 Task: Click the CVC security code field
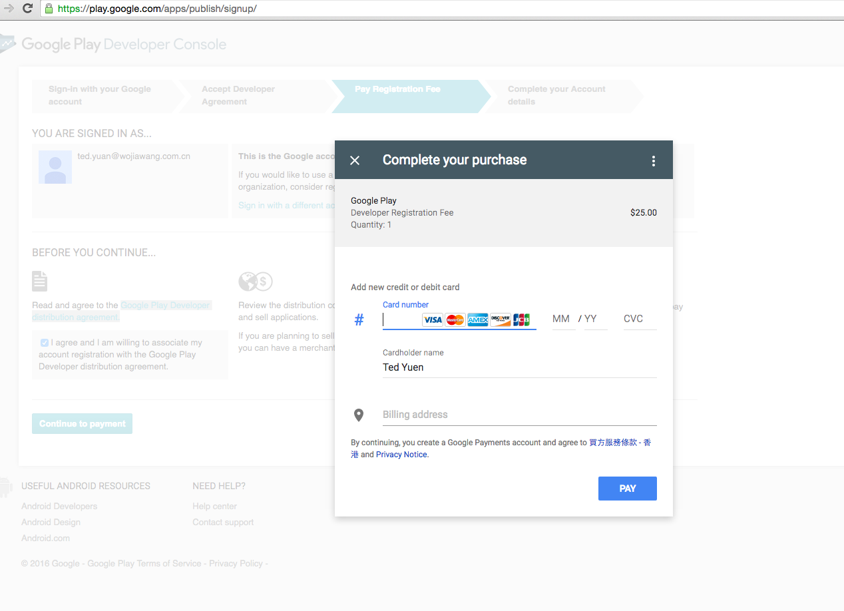click(x=640, y=319)
